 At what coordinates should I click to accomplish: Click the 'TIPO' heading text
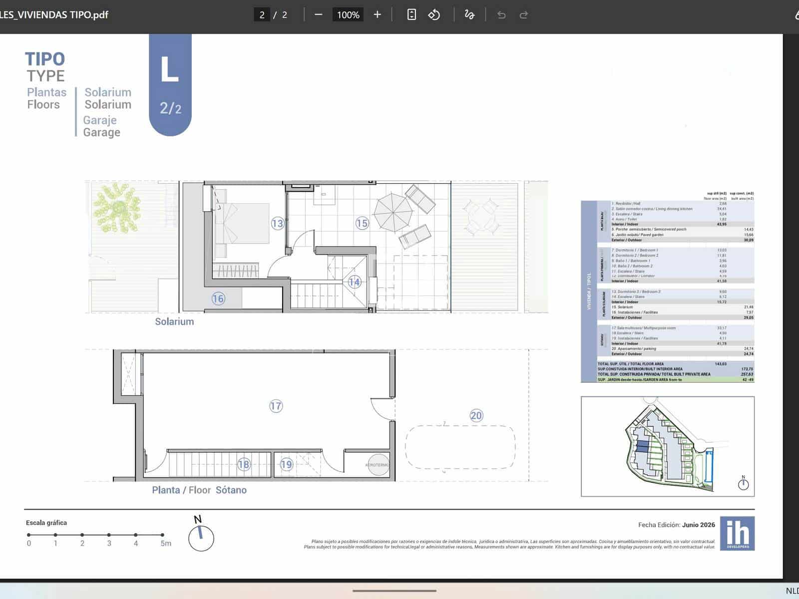(45, 59)
